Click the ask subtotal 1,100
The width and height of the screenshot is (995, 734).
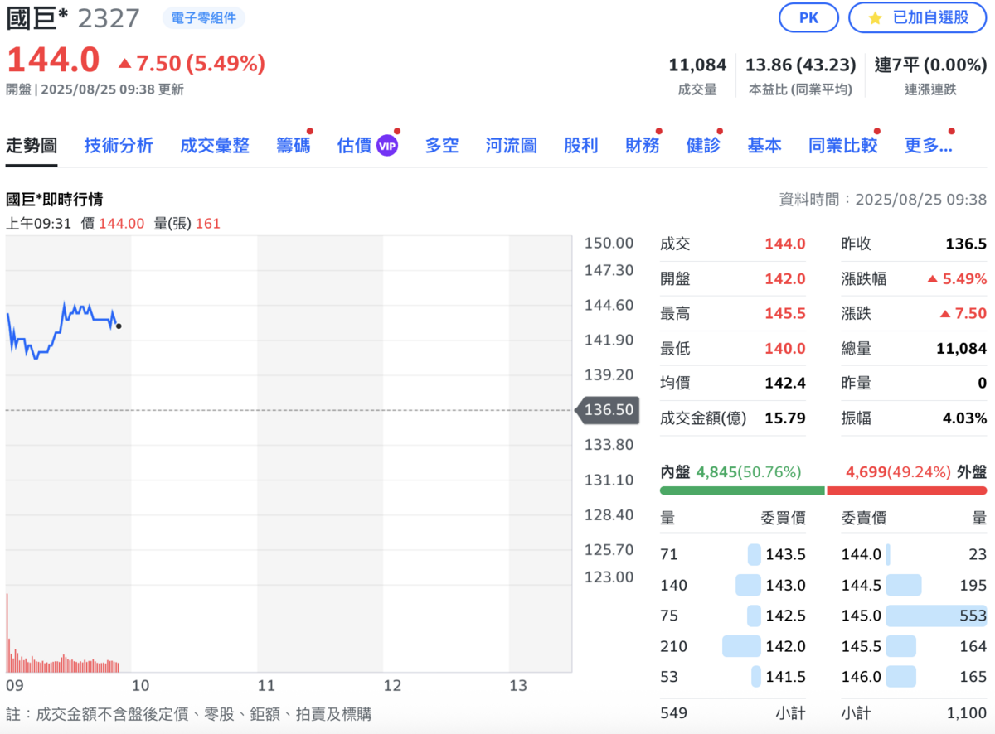click(x=967, y=712)
